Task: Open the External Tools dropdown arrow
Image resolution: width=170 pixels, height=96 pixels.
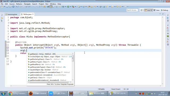Action: click(x=75, y=7)
